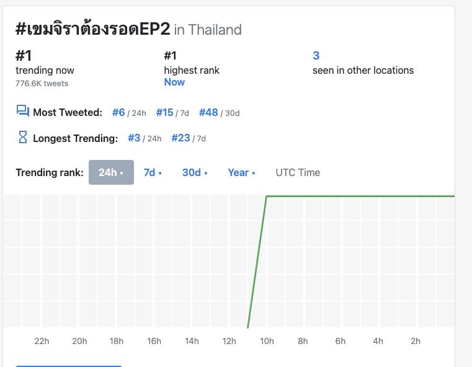Click the UTC Time label
Viewport: 472px width, 367px height.
click(298, 173)
